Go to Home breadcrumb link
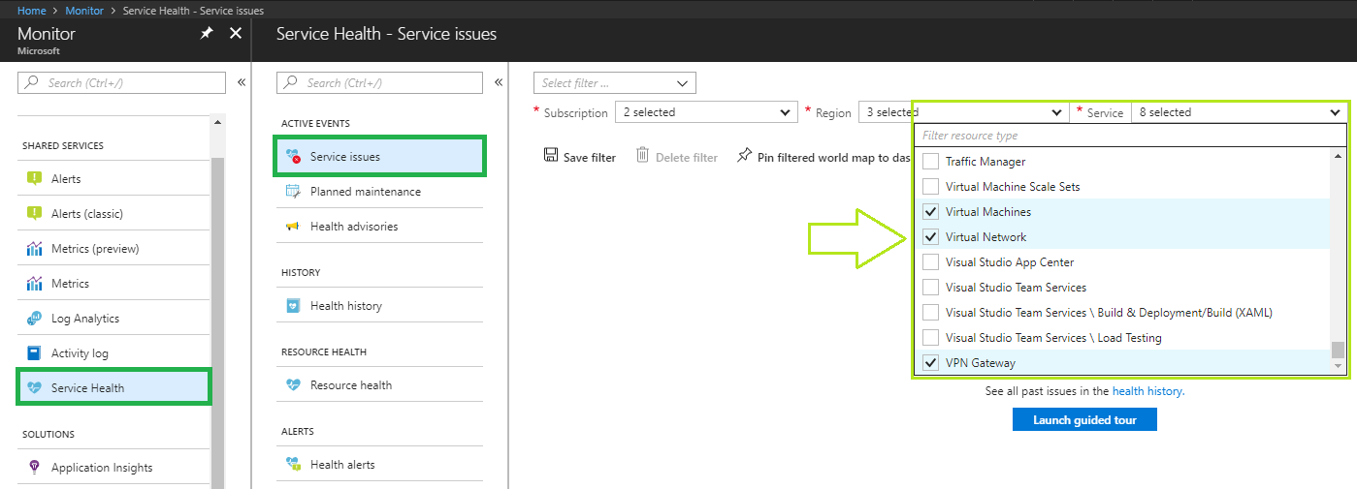 point(32,11)
